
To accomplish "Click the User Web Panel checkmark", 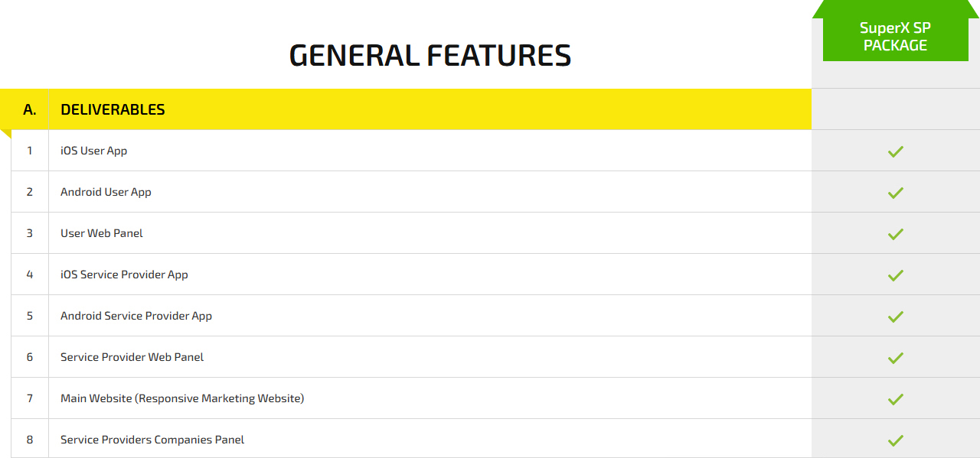I will 895,234.
